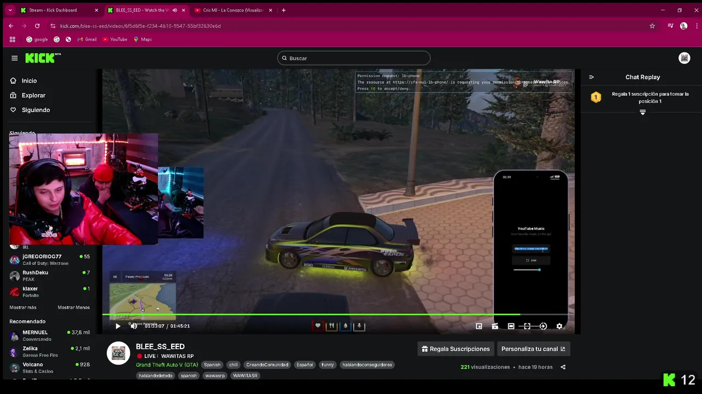
Task: Open the Kick hamburger sidebar menu
Action: pyautogui.click(x=14, y=58)
